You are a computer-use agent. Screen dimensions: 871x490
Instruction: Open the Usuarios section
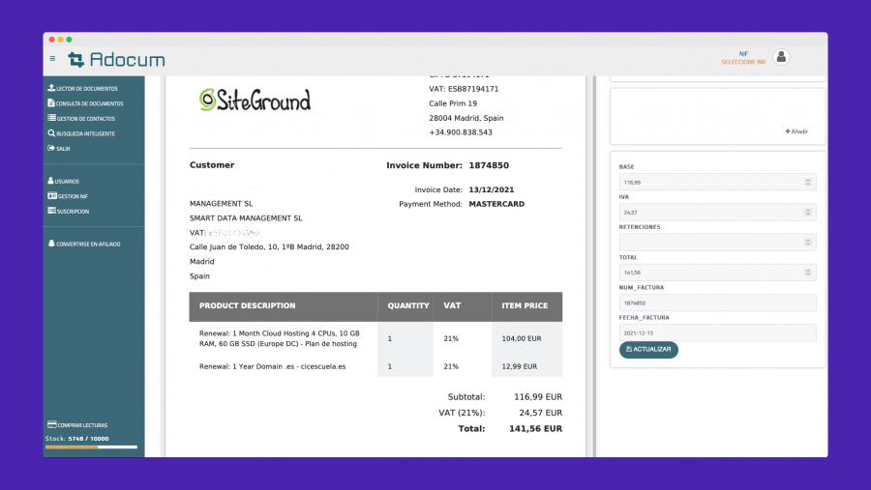64,181
